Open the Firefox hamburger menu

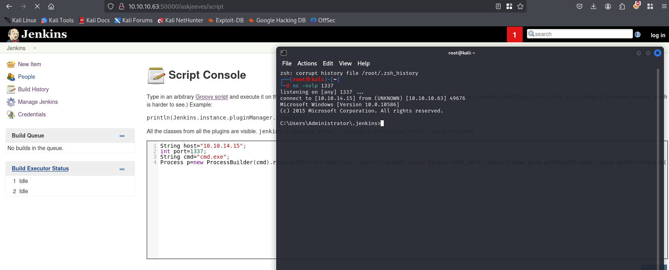point(664,6)
